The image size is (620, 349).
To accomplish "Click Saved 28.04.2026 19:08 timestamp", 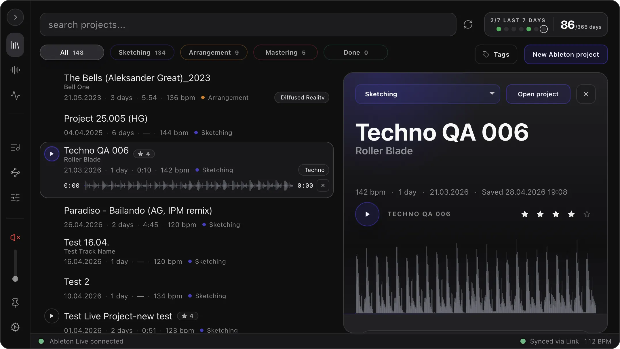I will (524, 192).
